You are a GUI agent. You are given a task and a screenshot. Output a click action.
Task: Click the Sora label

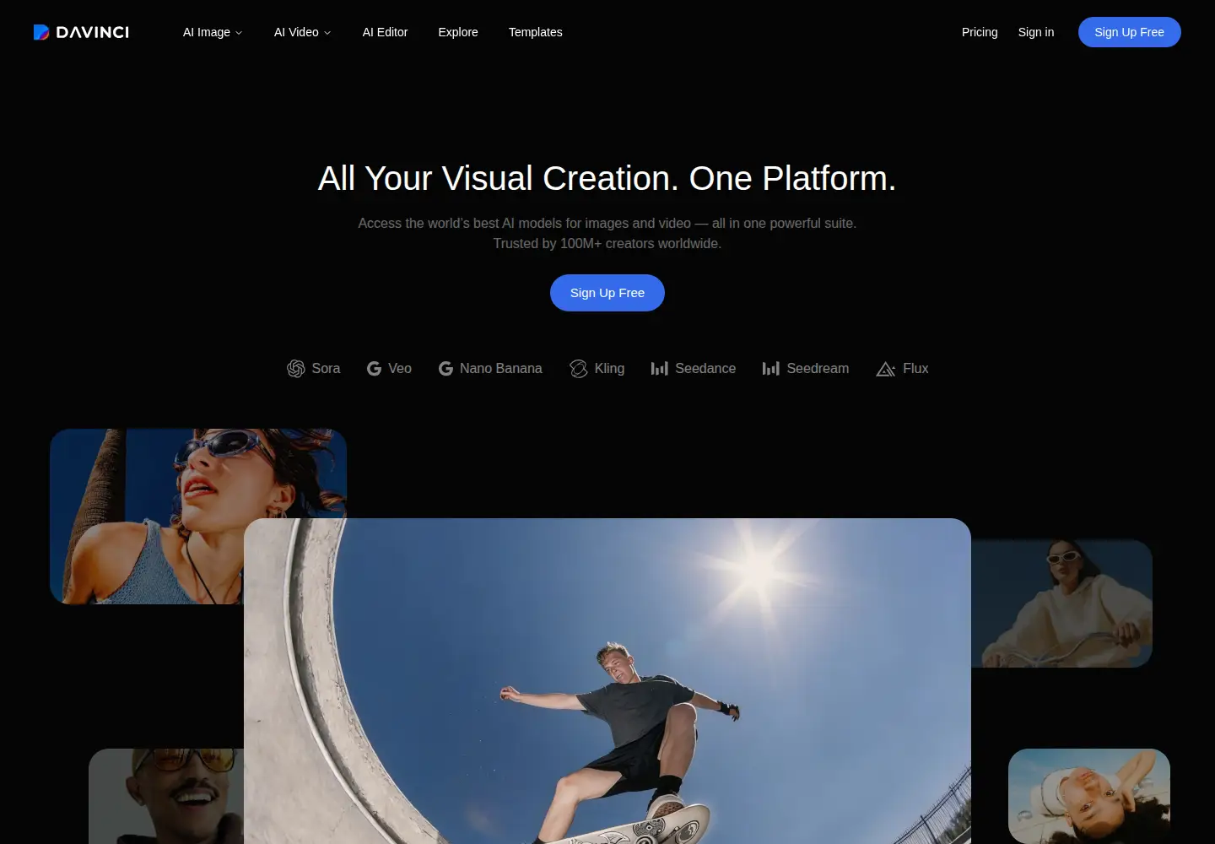pyautogui.click(x=326, y=369)
